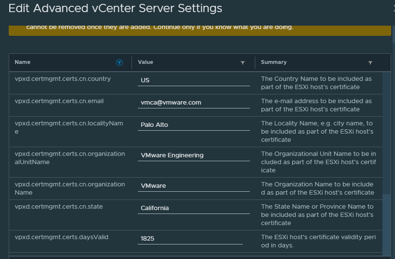Click the Value column filter icon
The image size is (395, 259).
(243, 62)
